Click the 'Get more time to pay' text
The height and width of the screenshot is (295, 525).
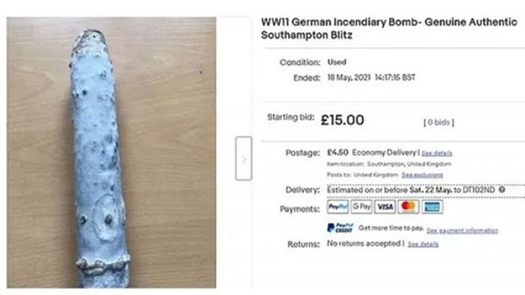[x=390, y=228]
